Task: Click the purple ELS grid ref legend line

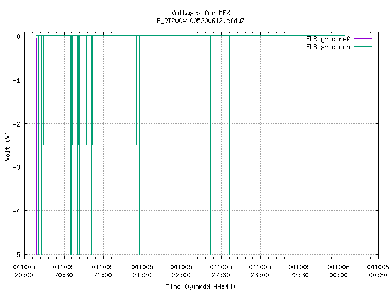Action: (363, 39)
